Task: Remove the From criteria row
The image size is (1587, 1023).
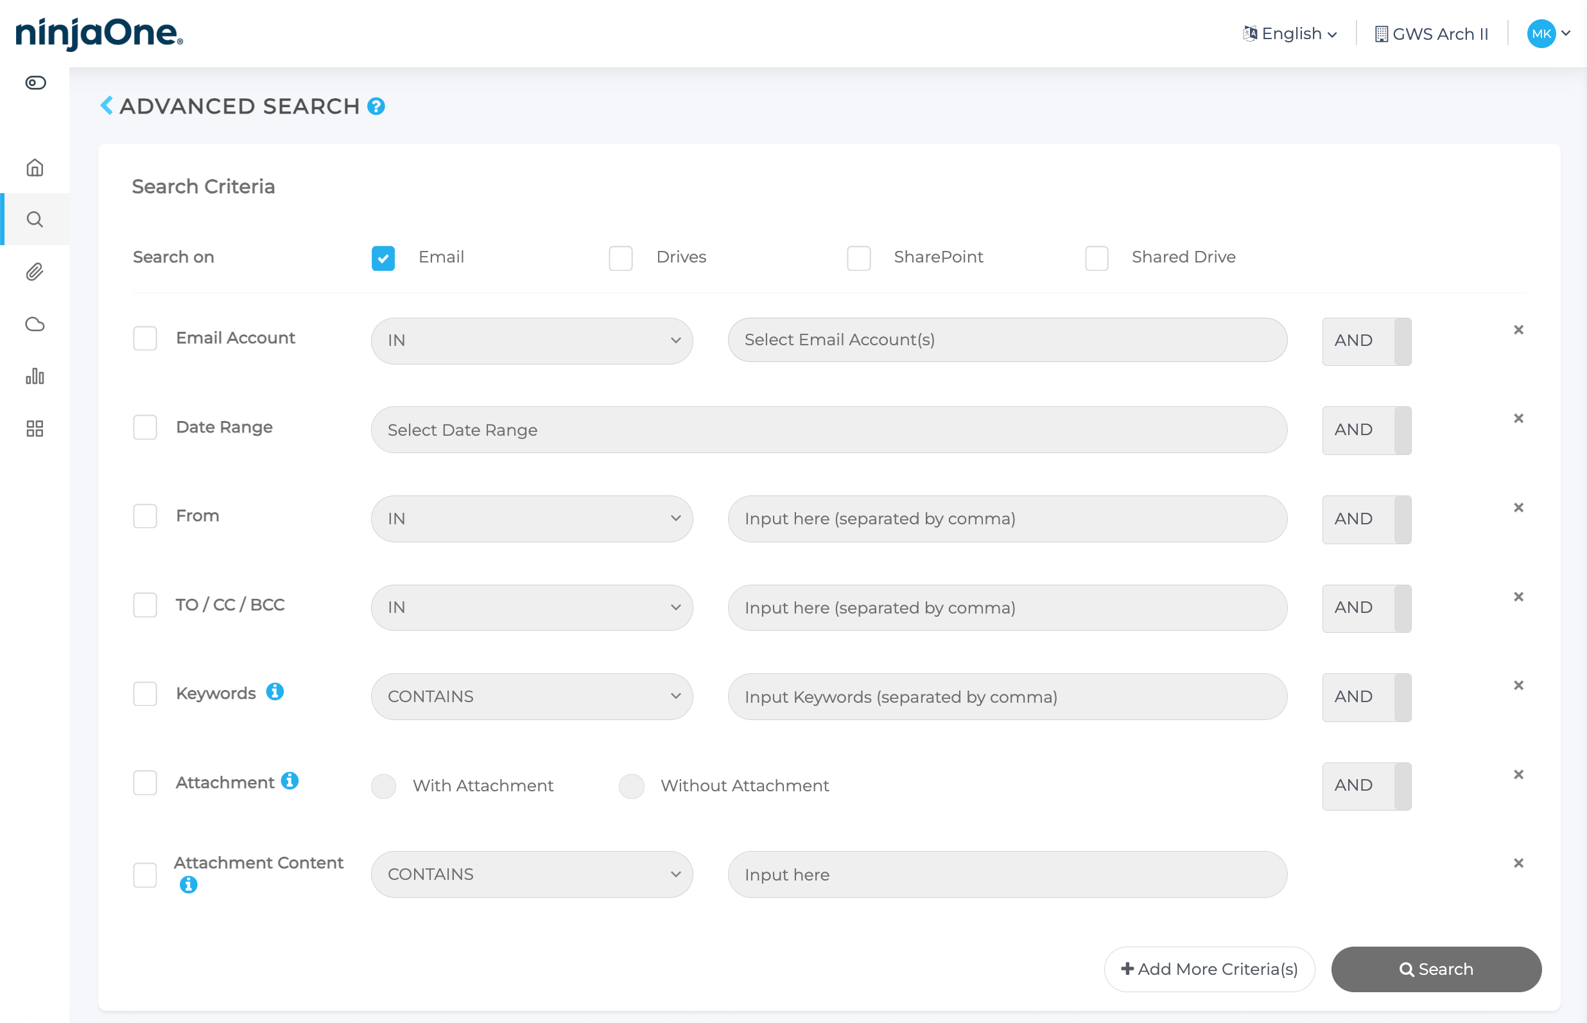Action: [1518, 508]
